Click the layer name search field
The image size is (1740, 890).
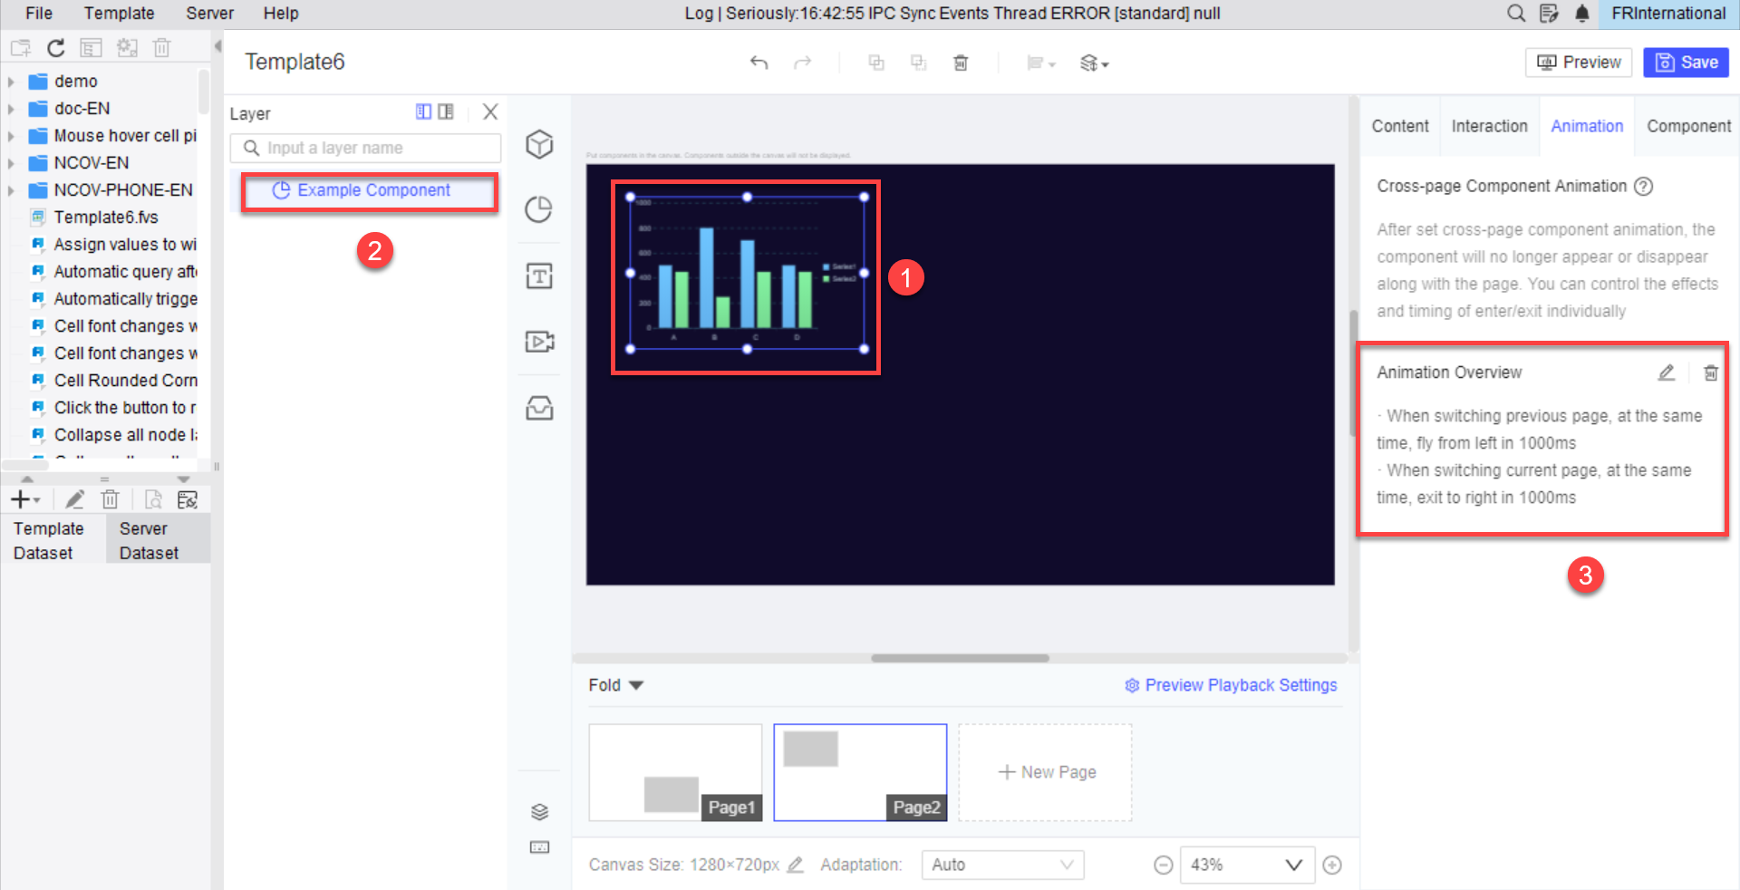(x=365, y=148)
